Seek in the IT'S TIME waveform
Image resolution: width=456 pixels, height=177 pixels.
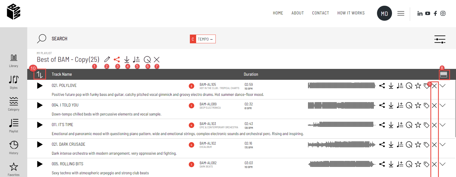pos(342,125)
